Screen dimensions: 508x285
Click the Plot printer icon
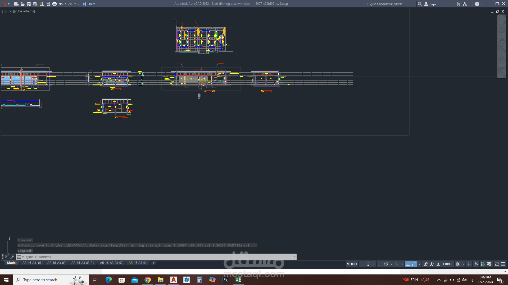(x=55, y=4)
